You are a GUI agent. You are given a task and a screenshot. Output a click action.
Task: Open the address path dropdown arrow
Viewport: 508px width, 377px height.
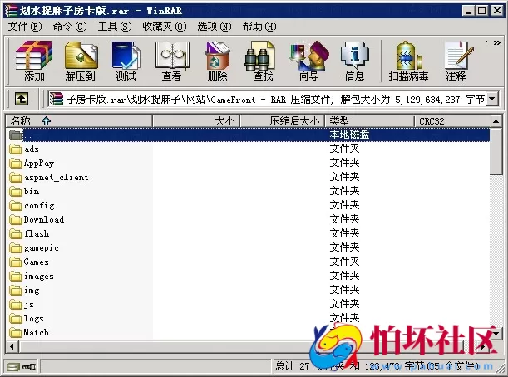492,99
